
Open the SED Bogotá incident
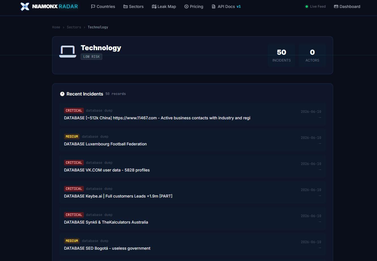pos(193,245)
